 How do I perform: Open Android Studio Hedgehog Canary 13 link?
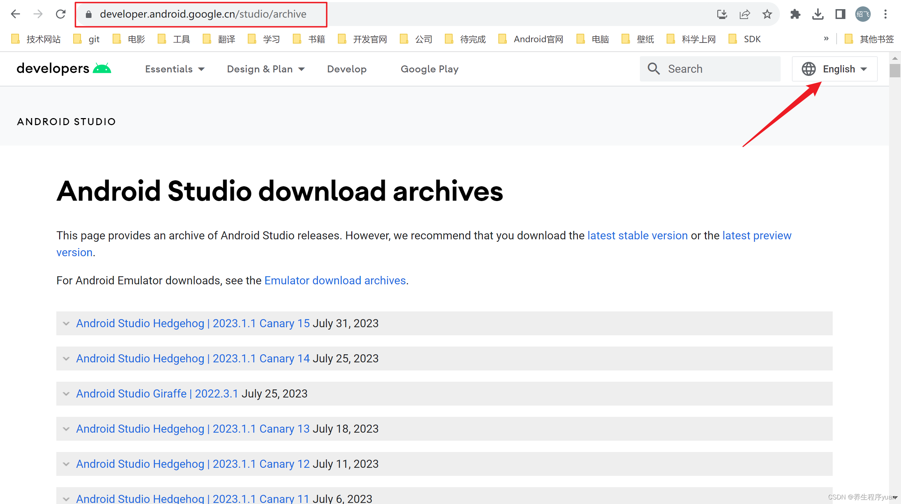[x=193, y=429]
